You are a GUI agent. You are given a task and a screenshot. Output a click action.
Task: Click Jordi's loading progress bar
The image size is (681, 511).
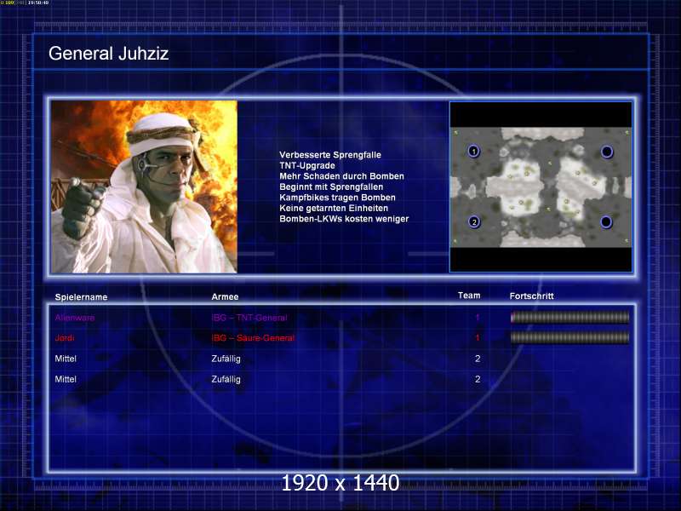coord(569,337)
